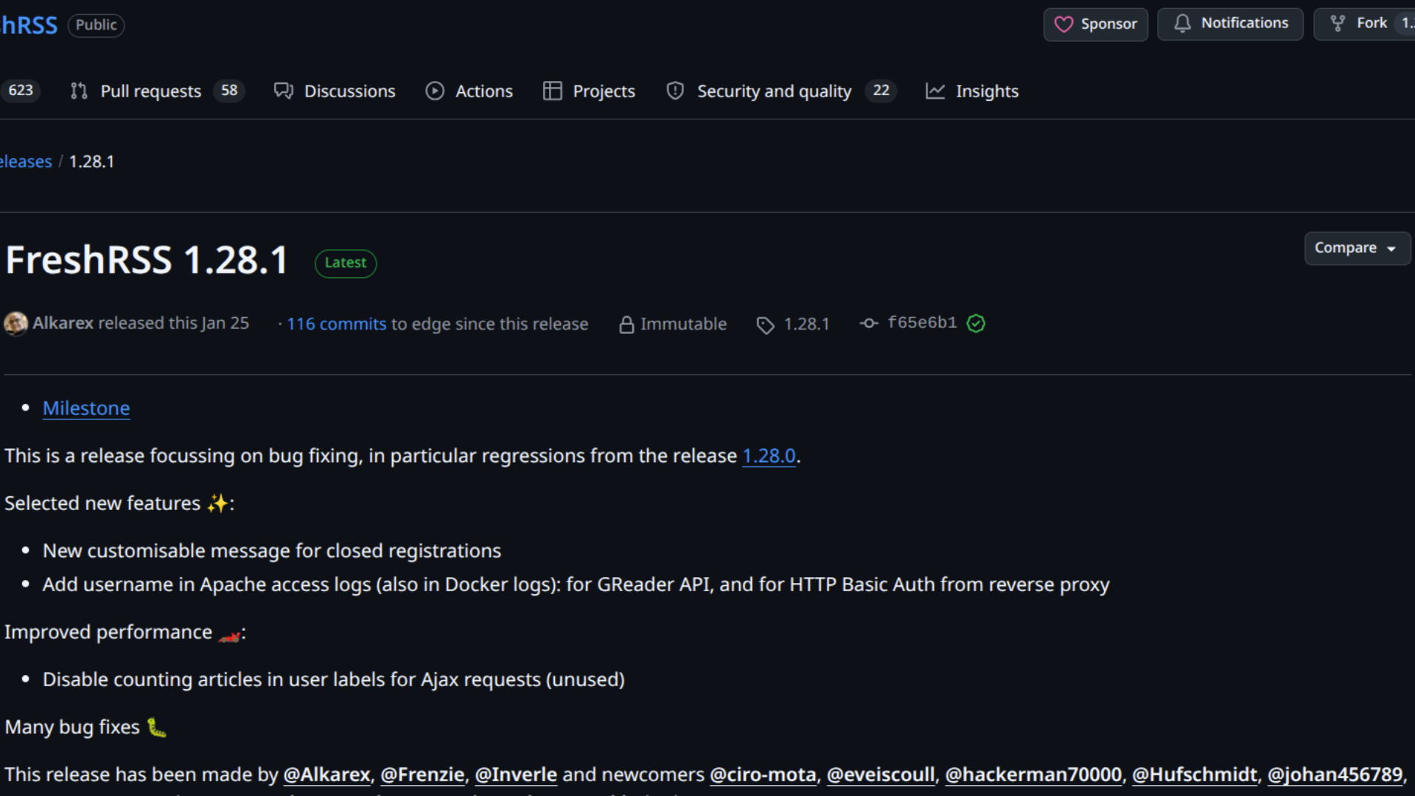Screen dimensions: 1415x796
Task: Open the 1.28.0 release link
Action: coord(769,456)
